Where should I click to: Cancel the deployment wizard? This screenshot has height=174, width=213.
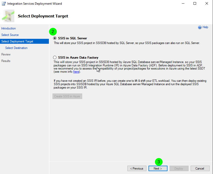coord(200,169)
